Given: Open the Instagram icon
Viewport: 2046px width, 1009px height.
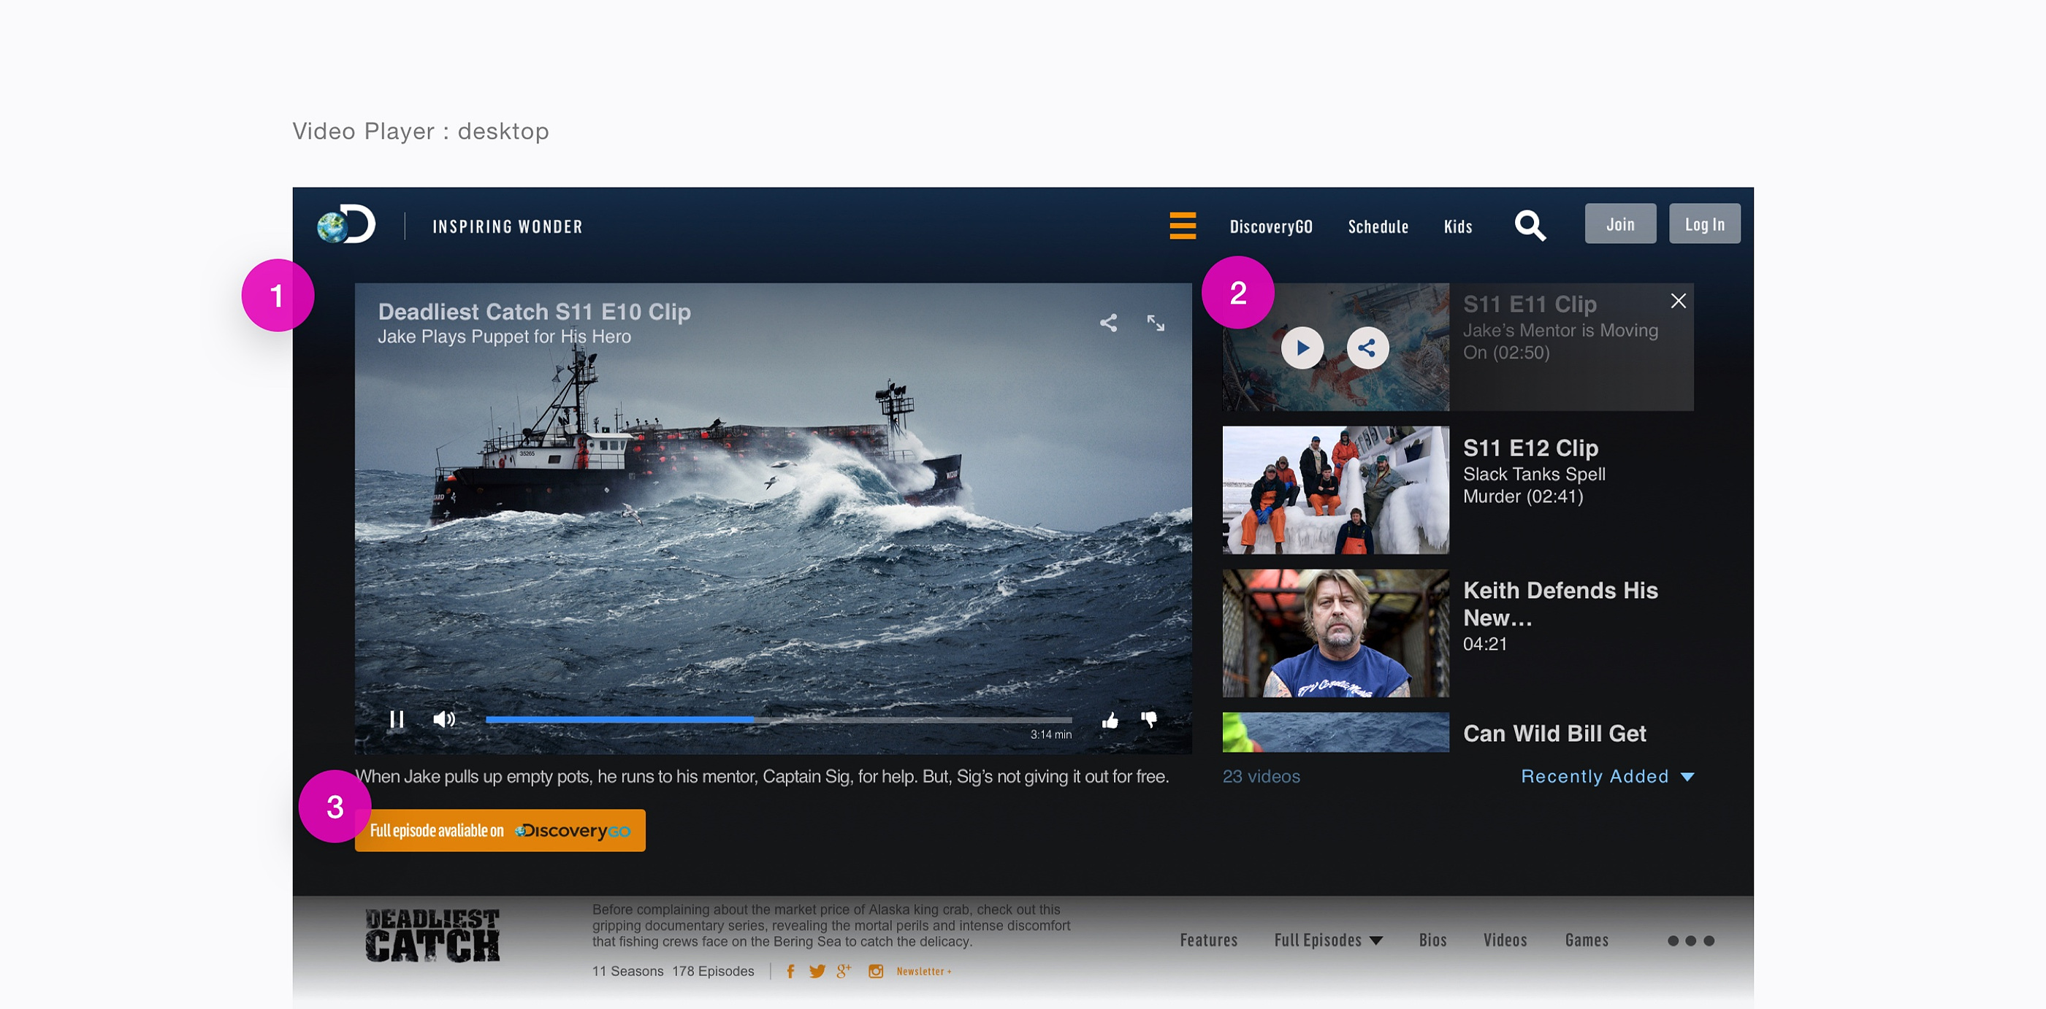Looking at the screenshot, I should click(875, 971).
